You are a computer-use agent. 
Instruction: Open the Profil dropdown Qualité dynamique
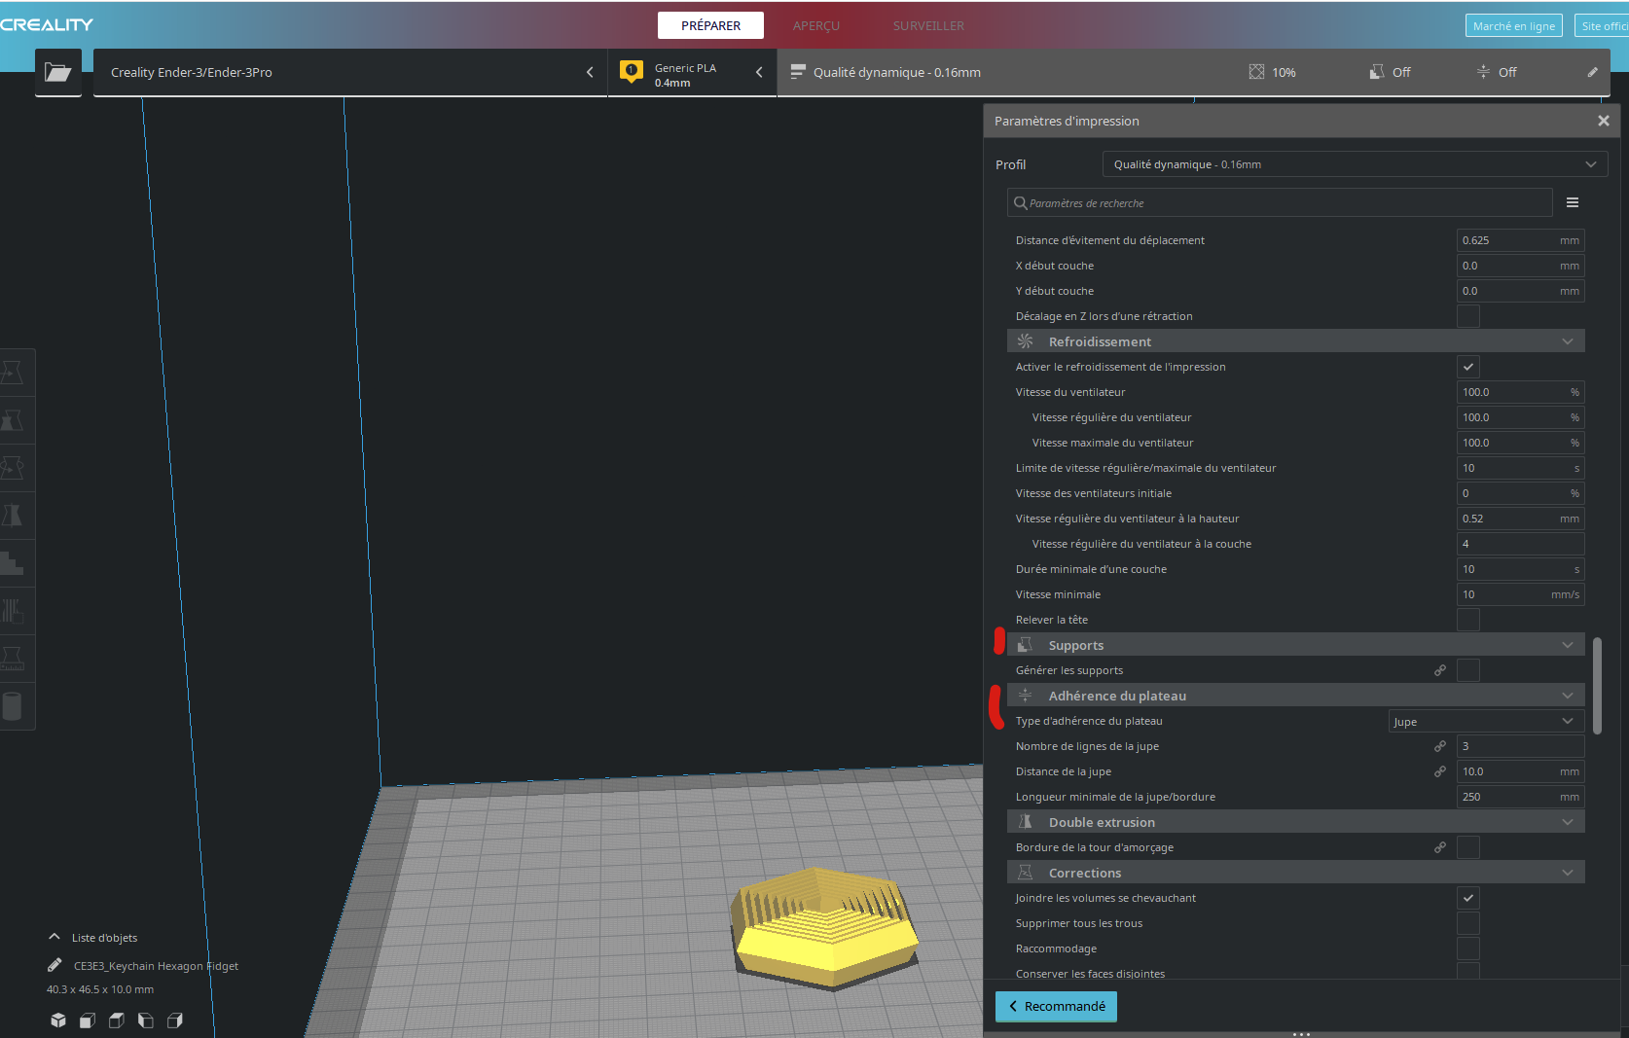[x=1355, y=164]
